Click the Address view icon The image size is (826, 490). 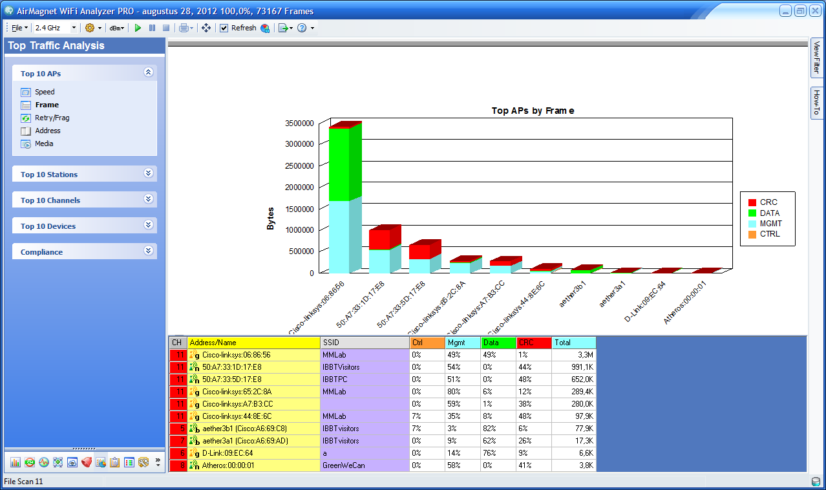coord(26,131)
